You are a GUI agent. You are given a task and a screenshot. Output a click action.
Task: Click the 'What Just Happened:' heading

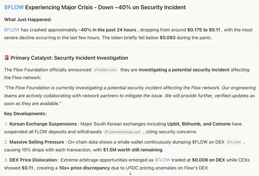pyautogui.click(x=28, y=19)
